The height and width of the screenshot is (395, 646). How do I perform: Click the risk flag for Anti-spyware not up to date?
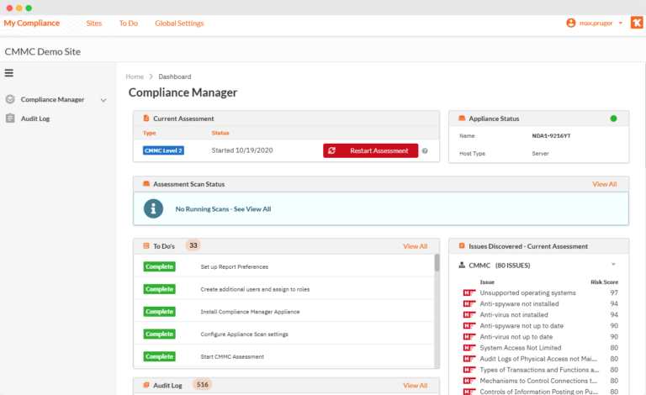469,325
